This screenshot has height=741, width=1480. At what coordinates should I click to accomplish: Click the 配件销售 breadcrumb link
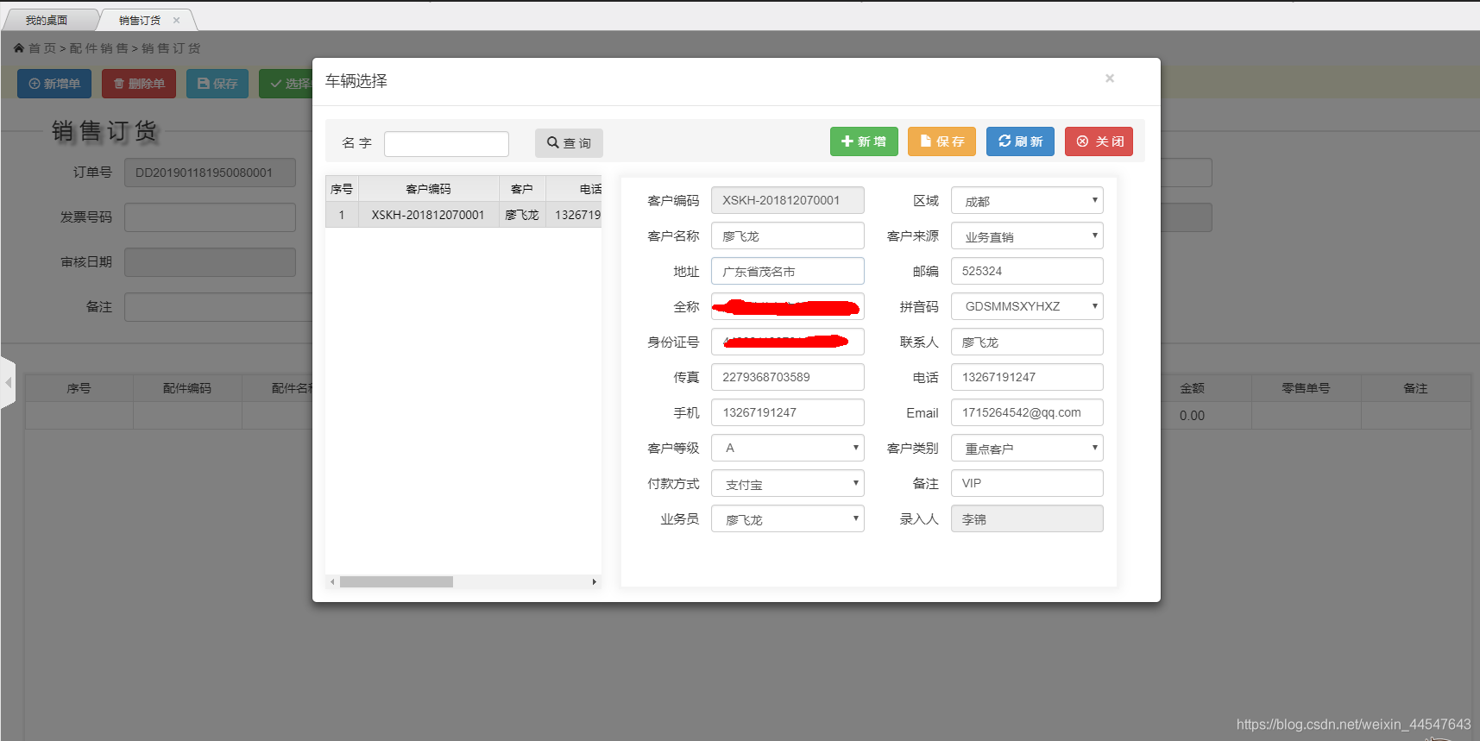coord(99,48)
